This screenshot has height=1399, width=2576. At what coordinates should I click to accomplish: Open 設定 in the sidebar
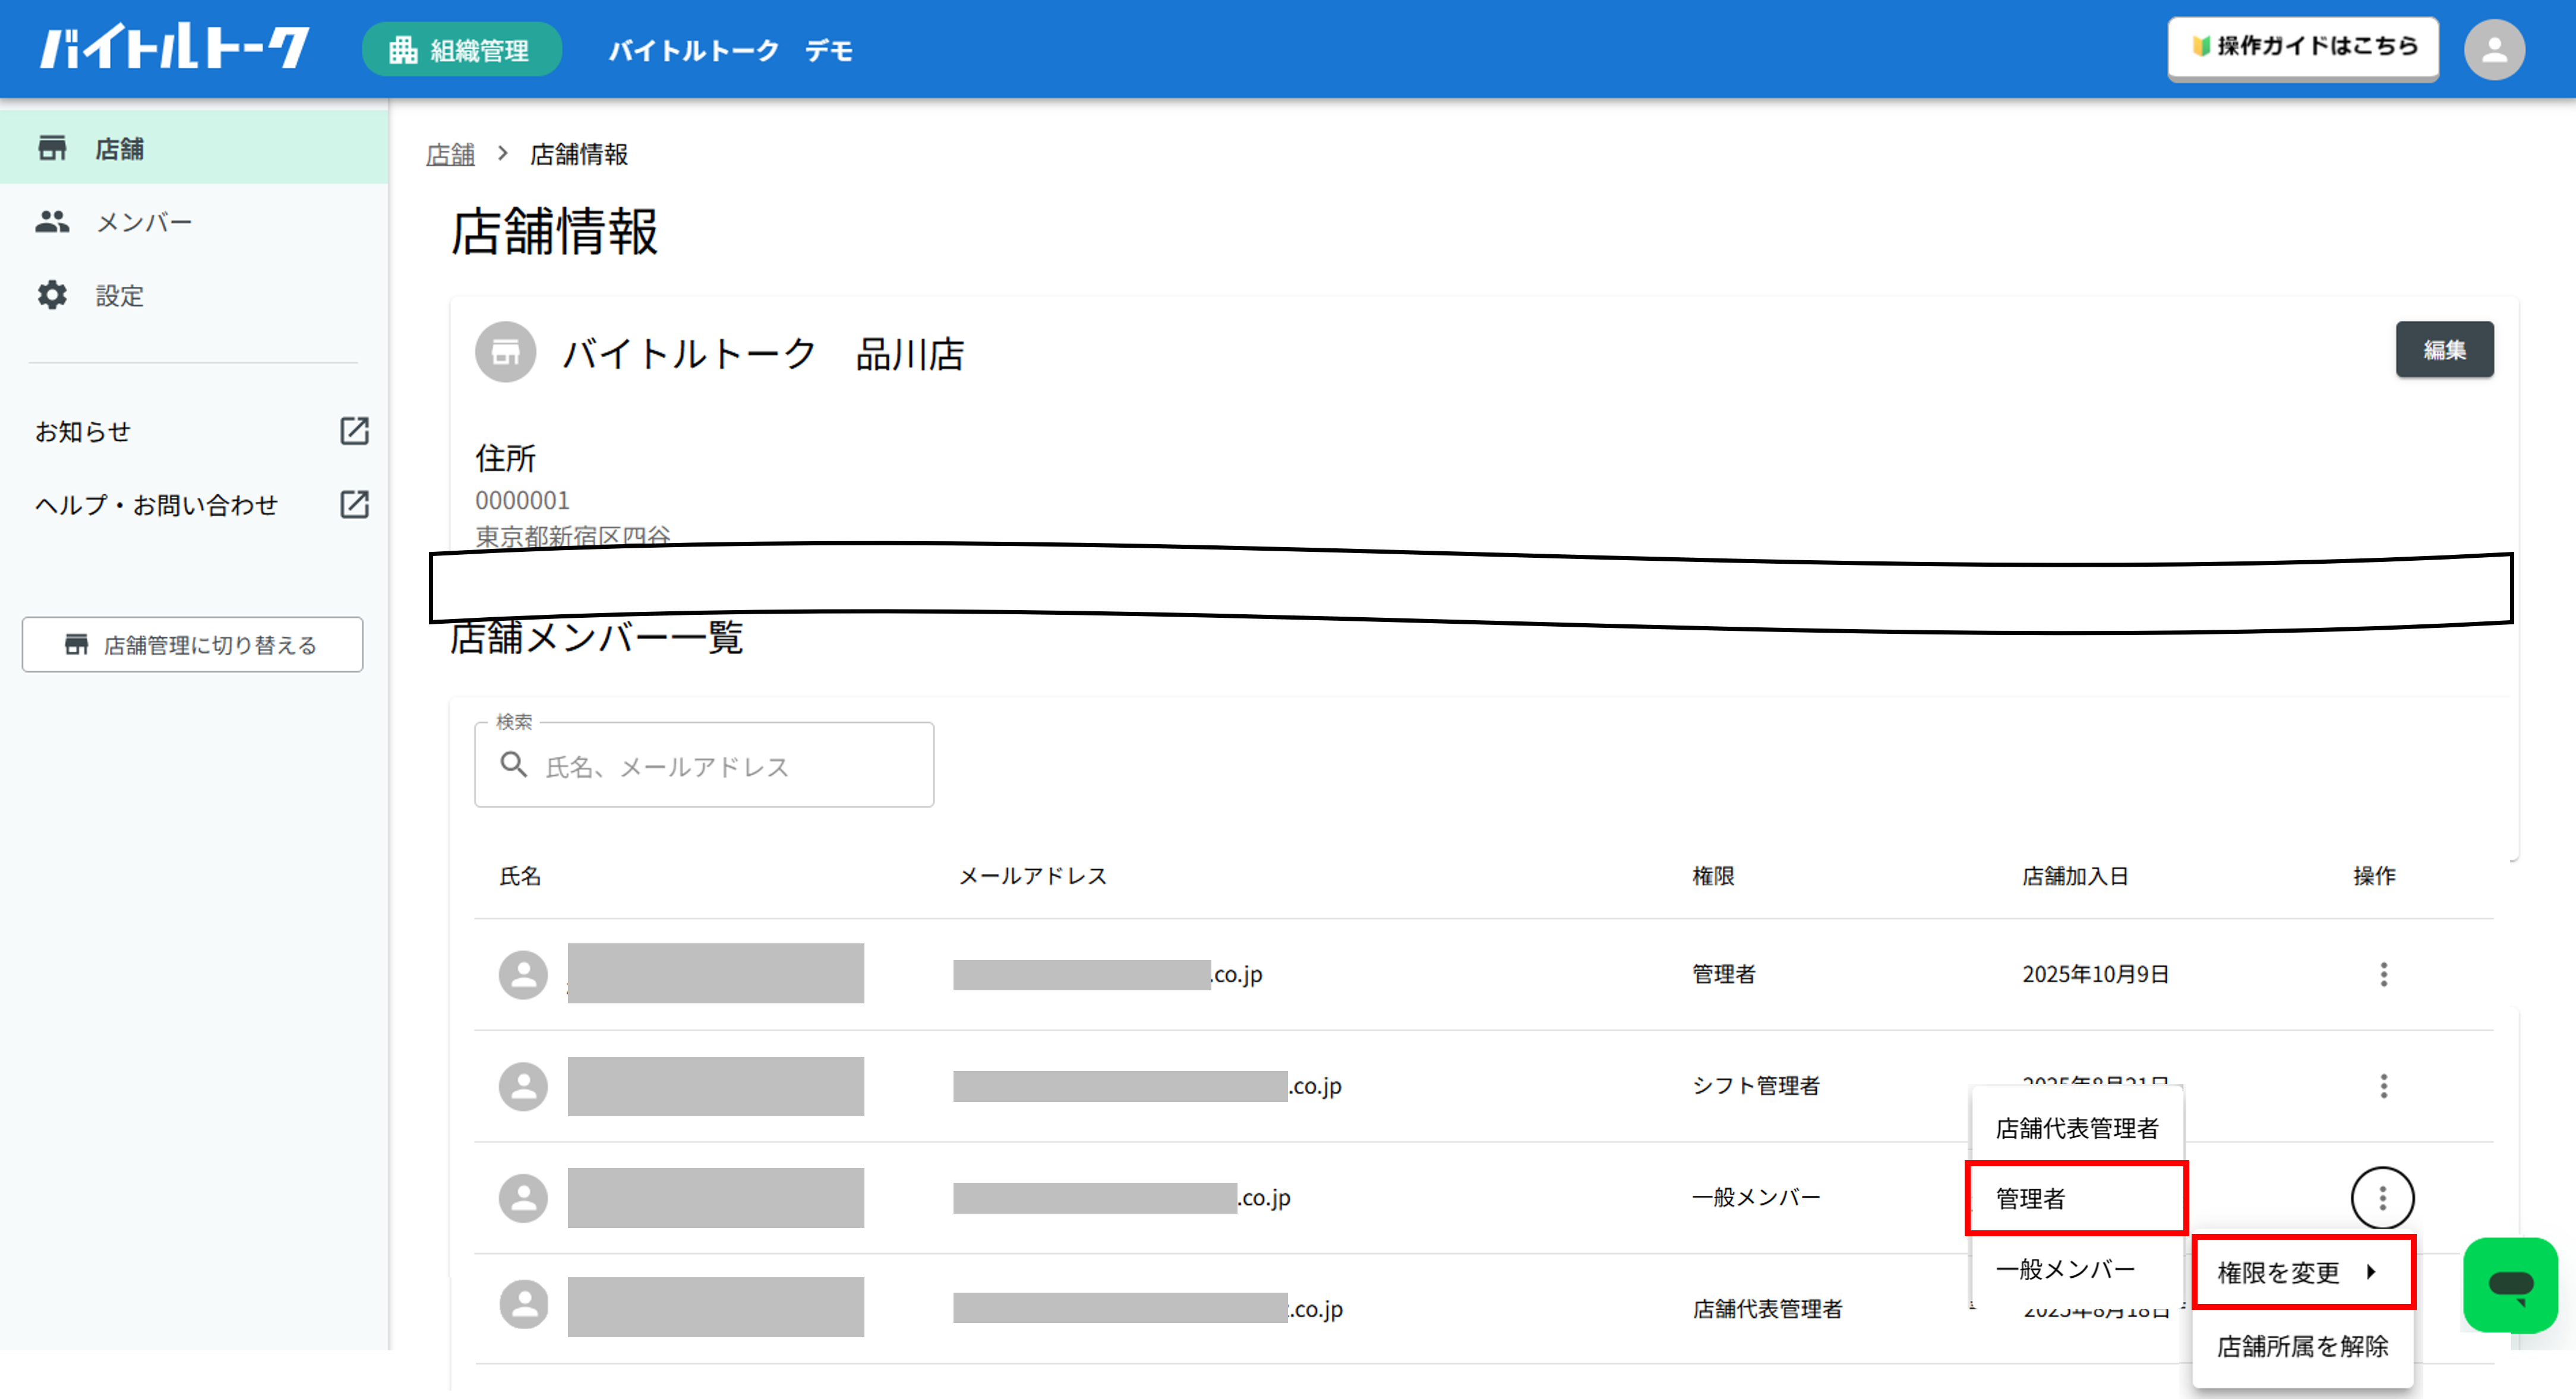click(194, 295)
